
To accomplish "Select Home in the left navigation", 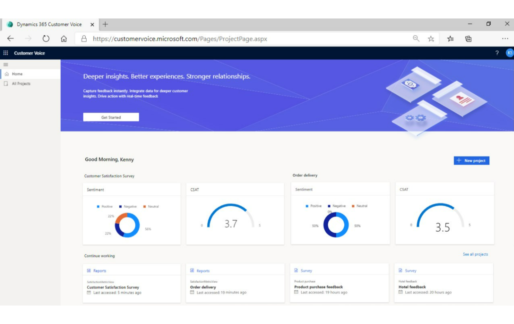I will pyautogui.click(x=31, y=74).
